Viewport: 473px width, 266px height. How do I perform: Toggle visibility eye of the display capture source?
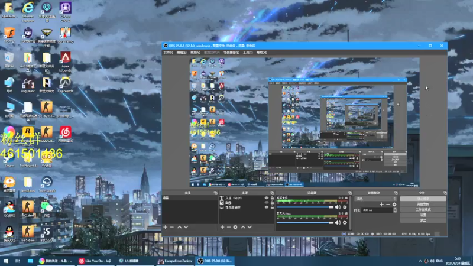pyautogui.click(x=267, y=207)
